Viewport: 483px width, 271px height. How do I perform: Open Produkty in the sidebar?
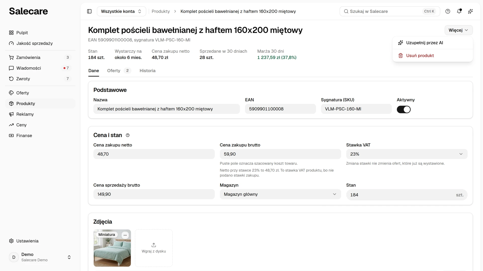click(40, 104)
